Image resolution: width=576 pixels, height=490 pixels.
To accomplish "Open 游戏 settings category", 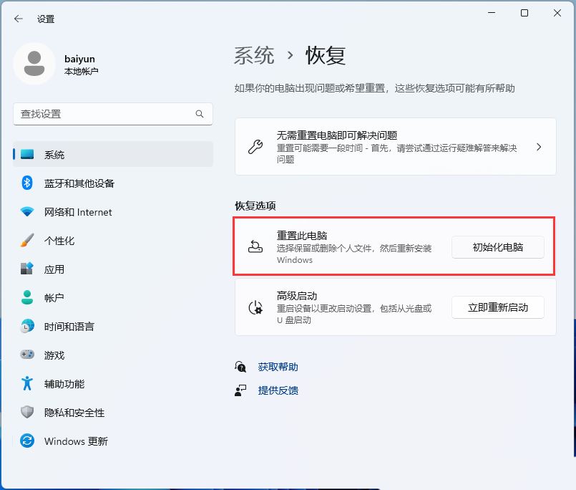I will click(x=113, y=355).
